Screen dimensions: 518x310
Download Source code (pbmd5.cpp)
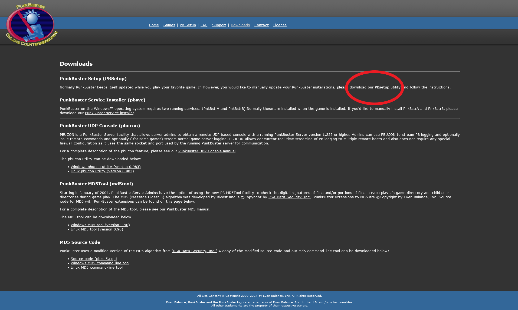(94, 259)
